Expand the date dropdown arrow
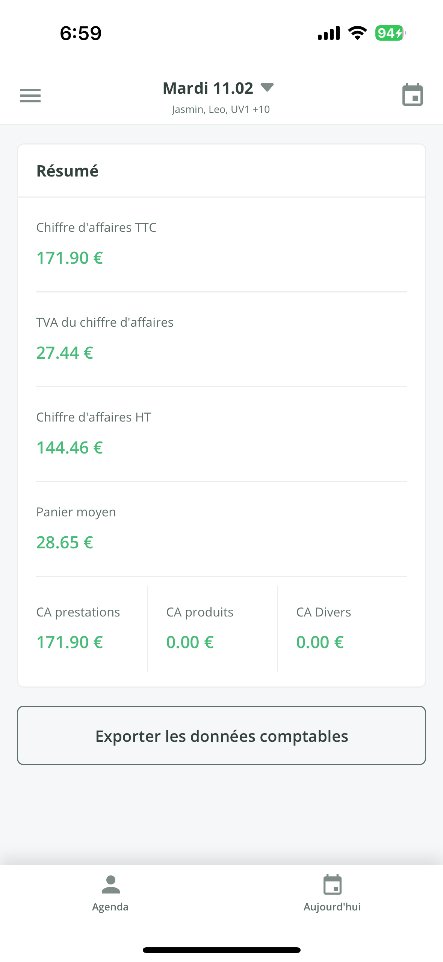This screenshot has height=962, width=443. (267, 88)
